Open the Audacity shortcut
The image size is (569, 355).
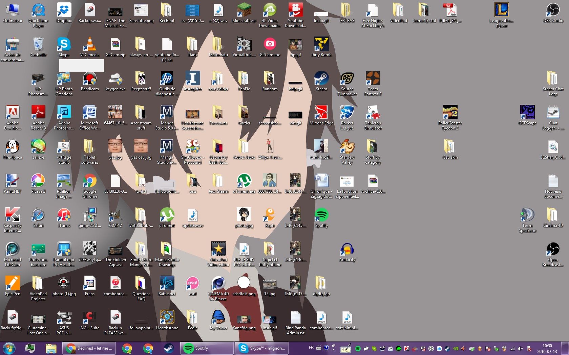click(347, 250)
